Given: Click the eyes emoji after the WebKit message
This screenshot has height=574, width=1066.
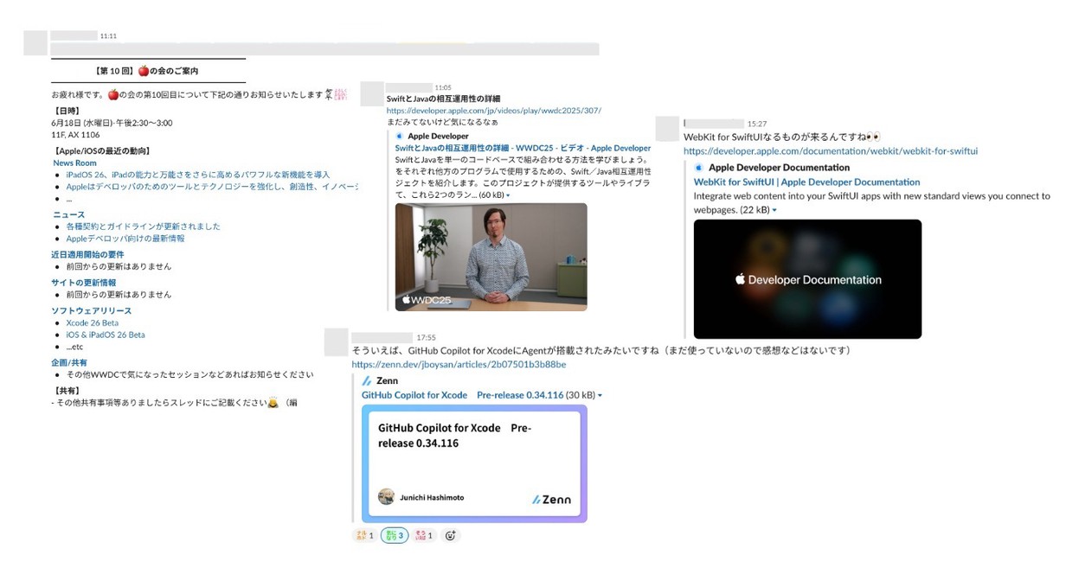Looking at the screenshot, I should coord(874,137).
